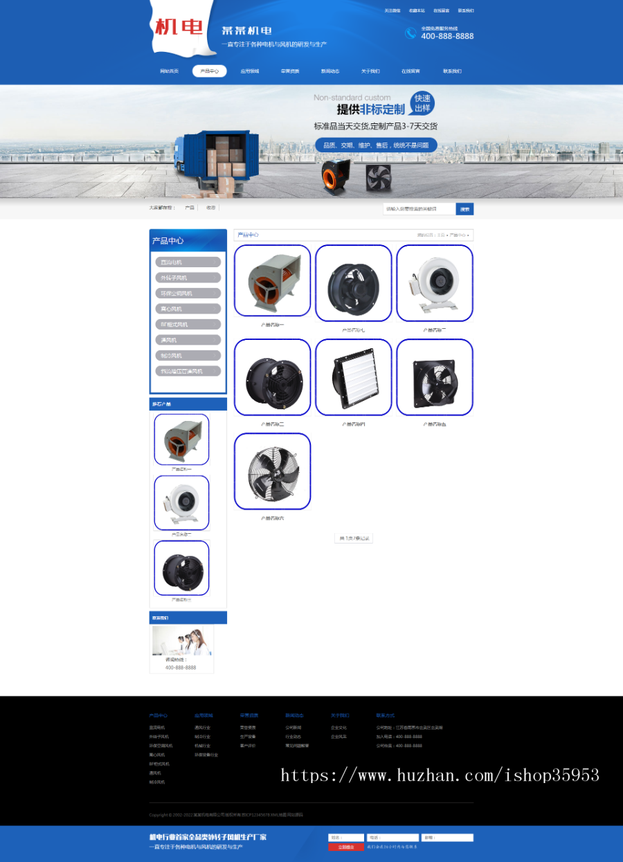Click the 公司新闻 footer link
Image resolution: width=623 pixels, height=862 pixels.
pyautogui.click(x=293, y=728)
